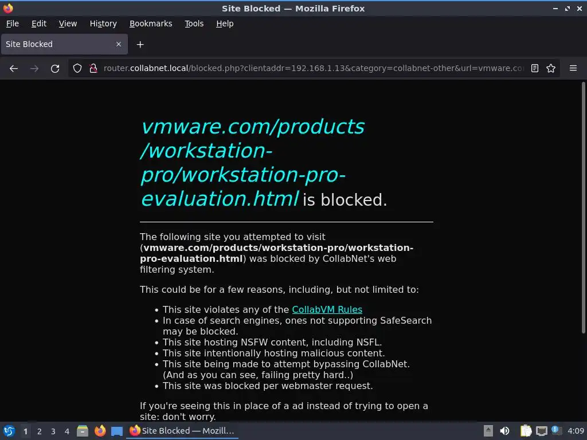Click the forward navigation arrow
This screenshot has height=440, width=587.
click(34, 69)
